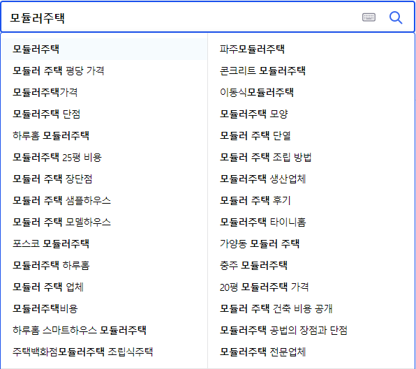Choose suggestion 모듈러 주택 평당 가격
Image resolution: width=416 pixels, height=369 pixels.
59,70
